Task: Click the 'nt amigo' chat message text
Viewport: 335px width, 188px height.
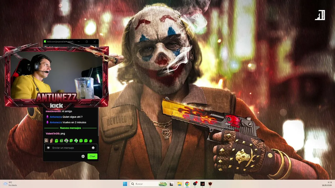Action: click(67, 111)
